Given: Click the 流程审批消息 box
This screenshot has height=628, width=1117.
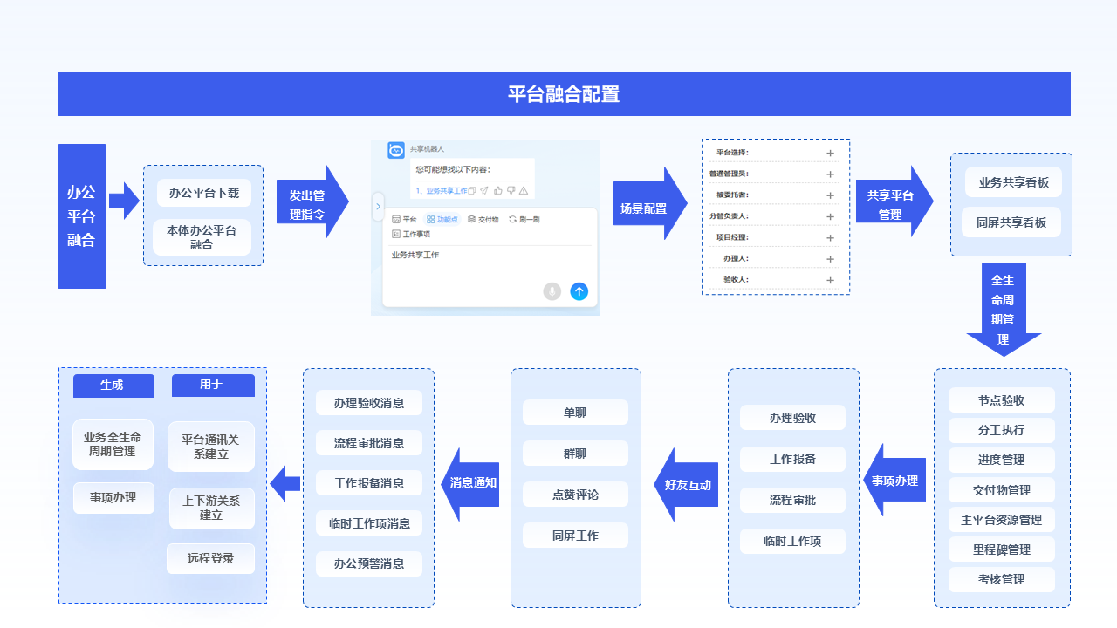Looking at the screenshot, I should tap(369, 443).
